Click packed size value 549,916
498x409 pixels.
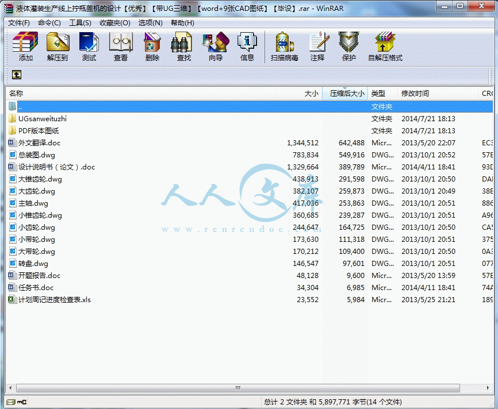(351, 155)
